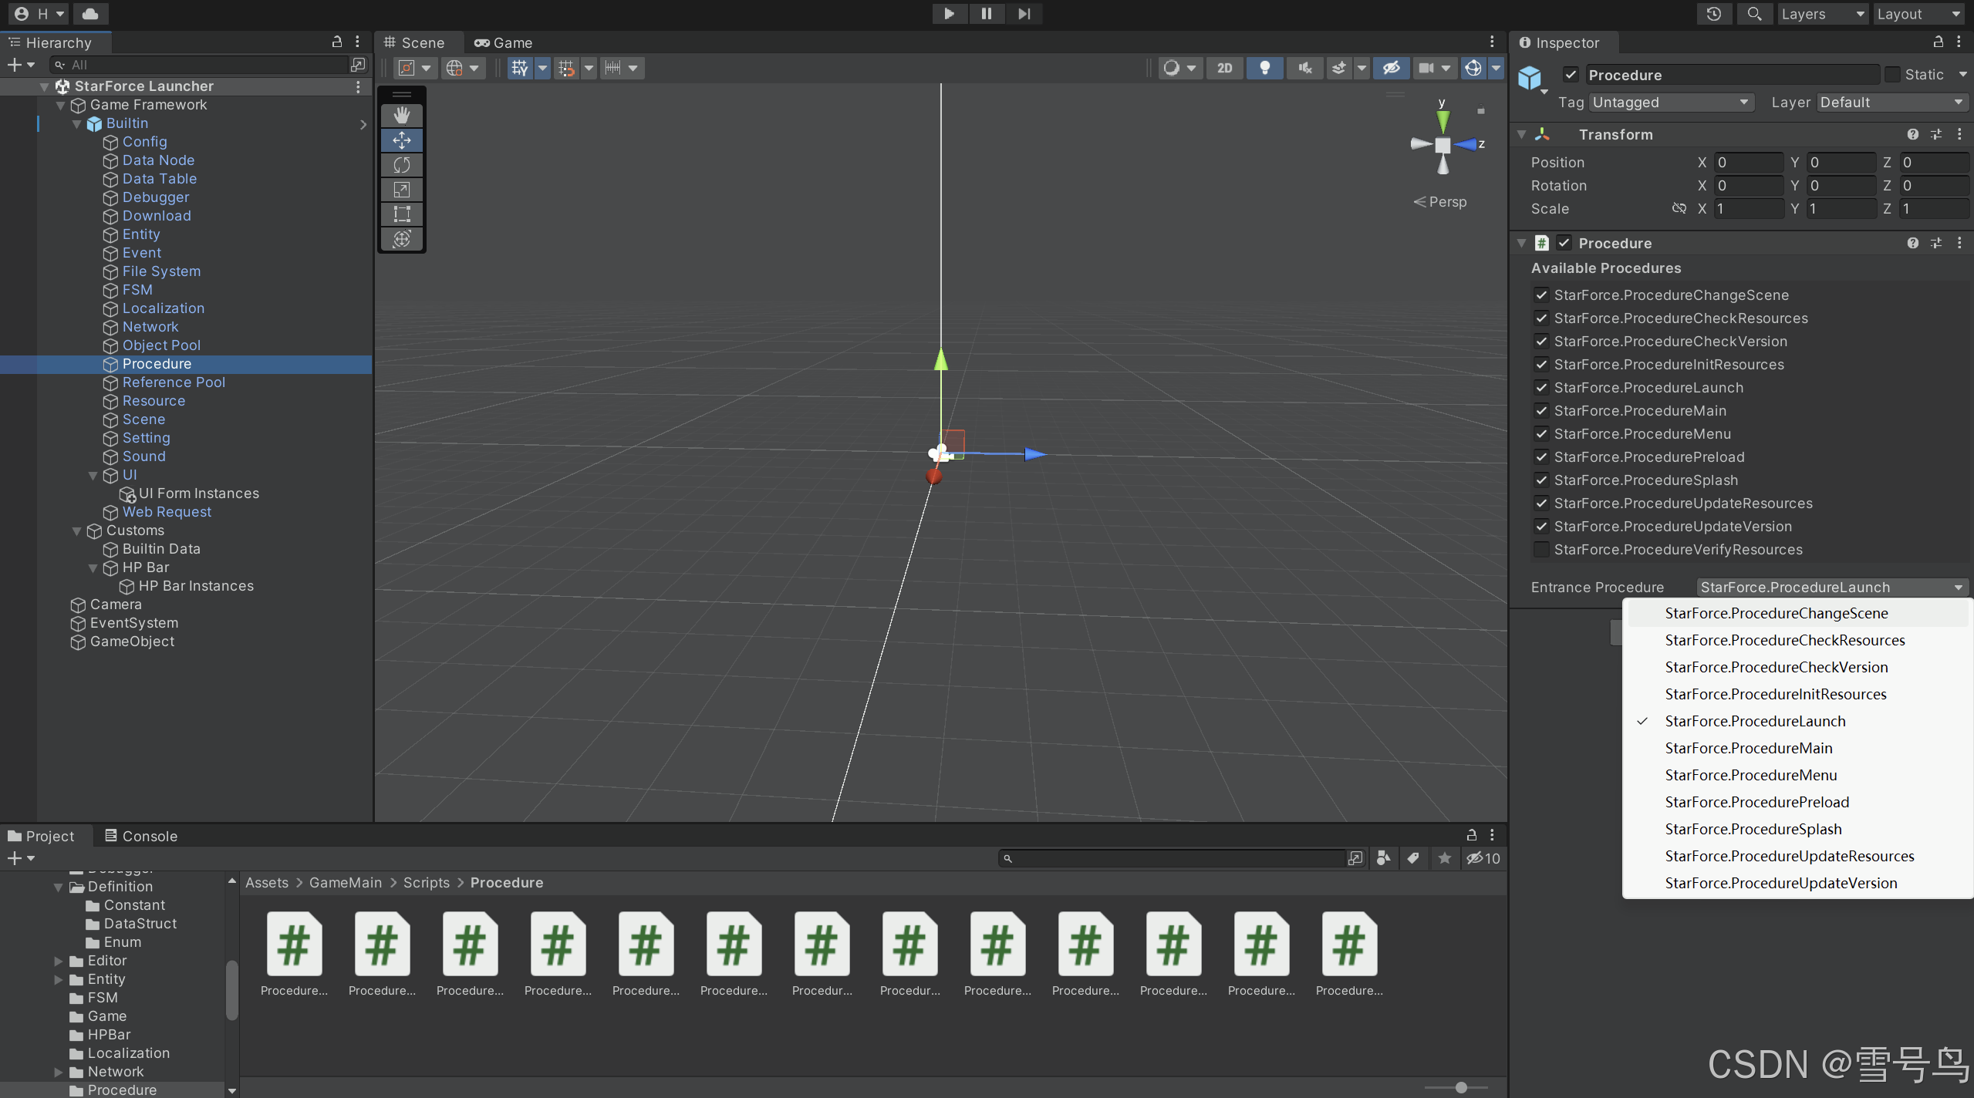Screen dimensions: 1974x1098
Task: Select the Rotate tool
Action: point(402,164)
